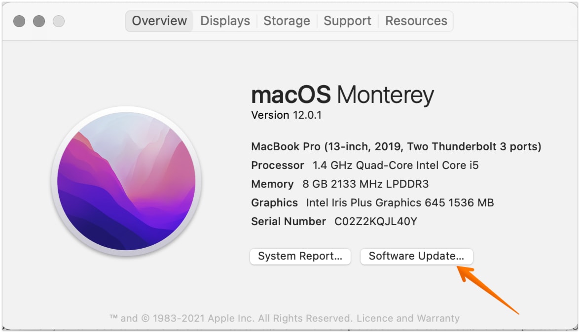Click the macOS Monterey title text
The height and width of the screenshot is (333, 580).
pos(342,95)
